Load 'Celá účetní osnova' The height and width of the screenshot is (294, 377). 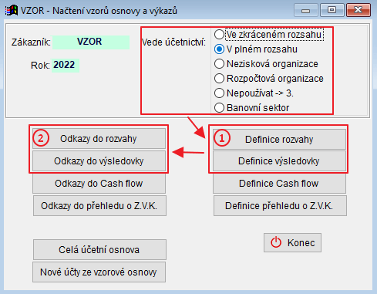click(99, 250)
